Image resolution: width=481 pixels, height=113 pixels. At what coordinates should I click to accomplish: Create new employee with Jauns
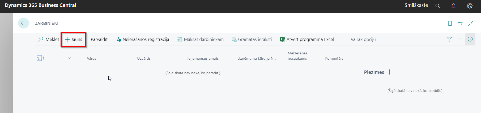pos(74,39)
